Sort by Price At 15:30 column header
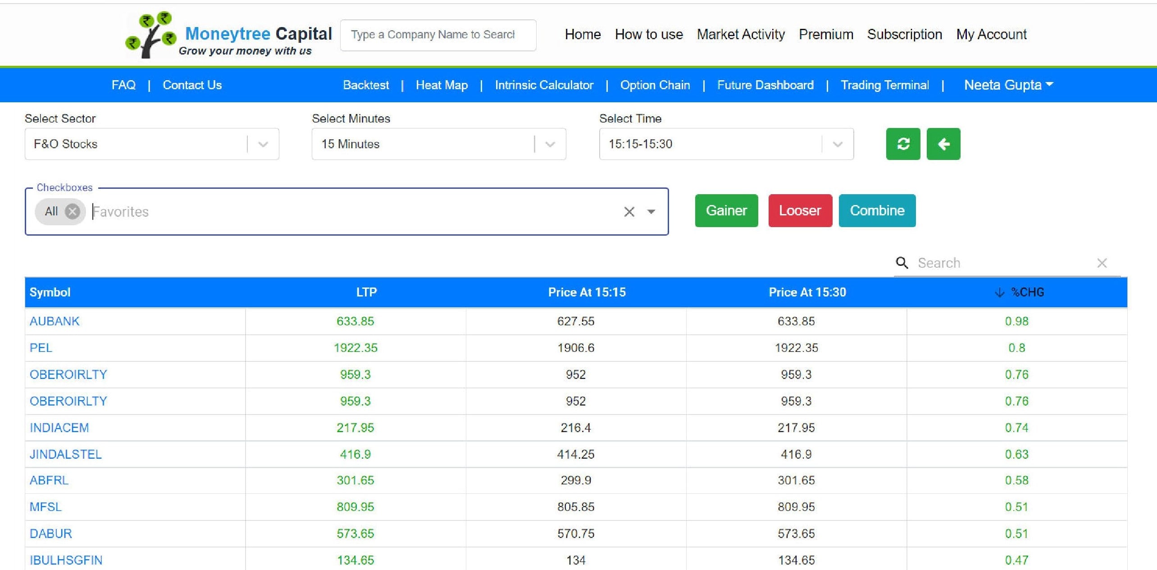 tap(807, 292)
